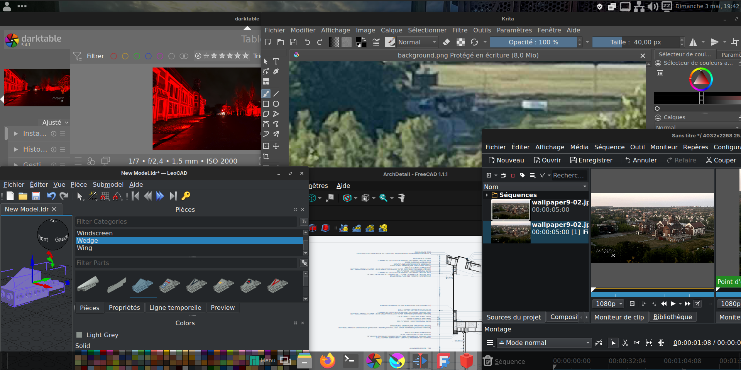Select the Text tool in Krita toolbox
Viewport: 741px width, 370px height.
[x=276, y=61]
